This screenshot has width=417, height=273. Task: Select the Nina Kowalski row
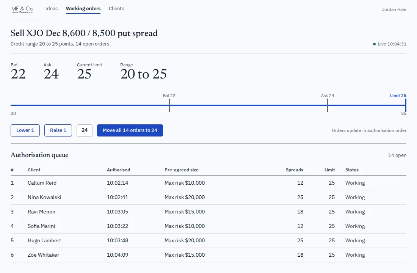coord(208,198)
